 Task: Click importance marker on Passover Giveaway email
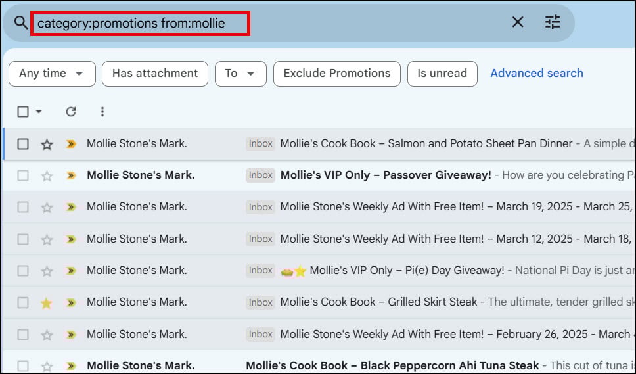click(x=71, y=175)
